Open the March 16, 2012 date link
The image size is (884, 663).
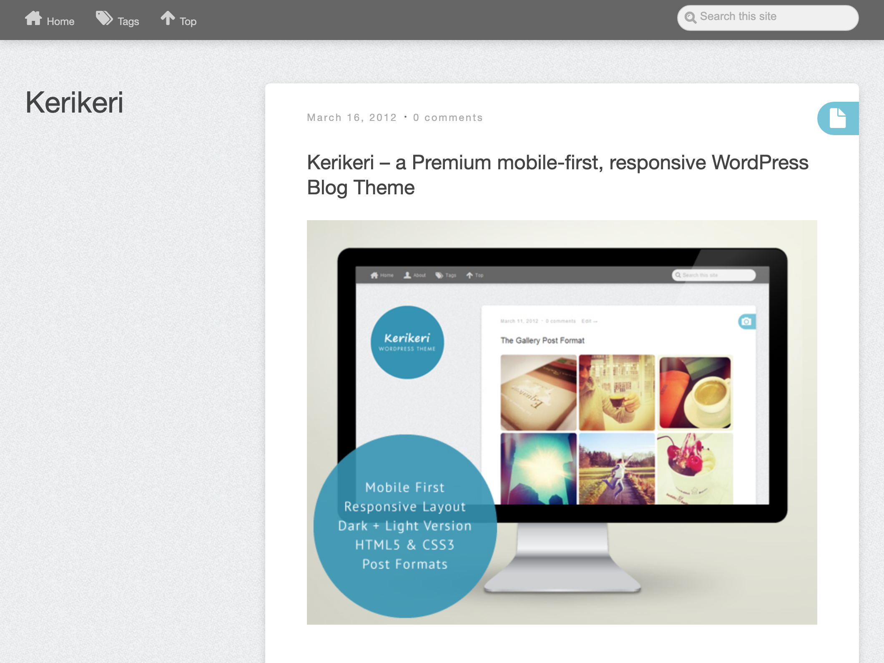(352, 118)
